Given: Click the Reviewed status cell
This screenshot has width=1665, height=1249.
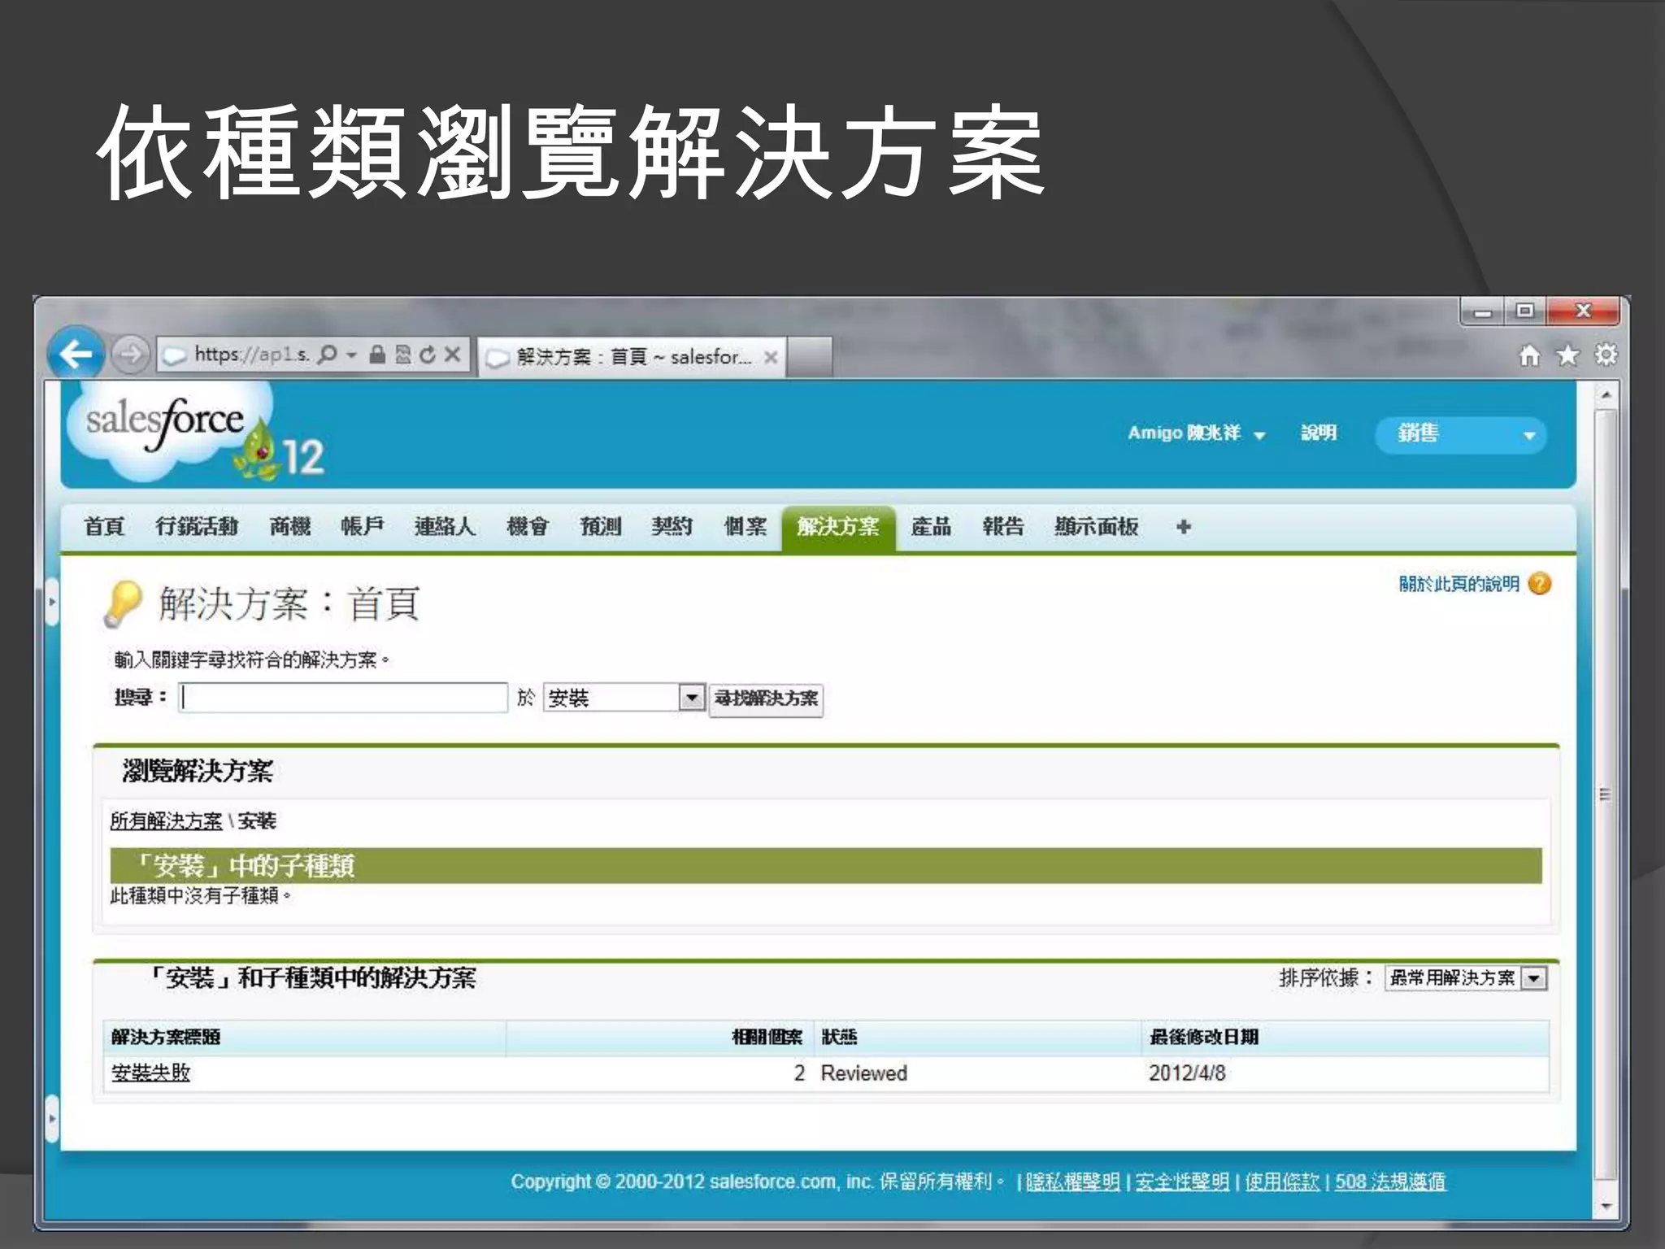Looking at the screenshot, I should pyautogui.click(x=863, y=1073).
